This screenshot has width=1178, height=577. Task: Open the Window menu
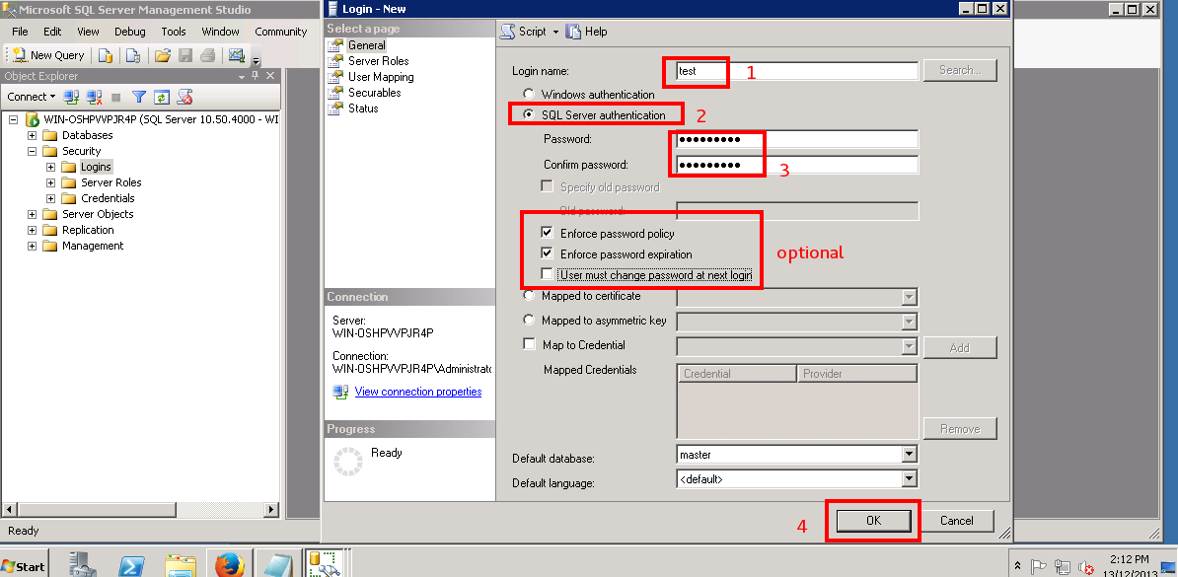point(220,32)
